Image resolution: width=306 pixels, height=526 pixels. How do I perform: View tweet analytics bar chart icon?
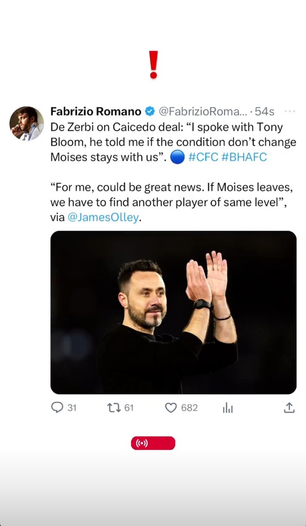(x=227, y=408)
